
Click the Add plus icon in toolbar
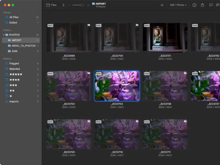[162, 5]
